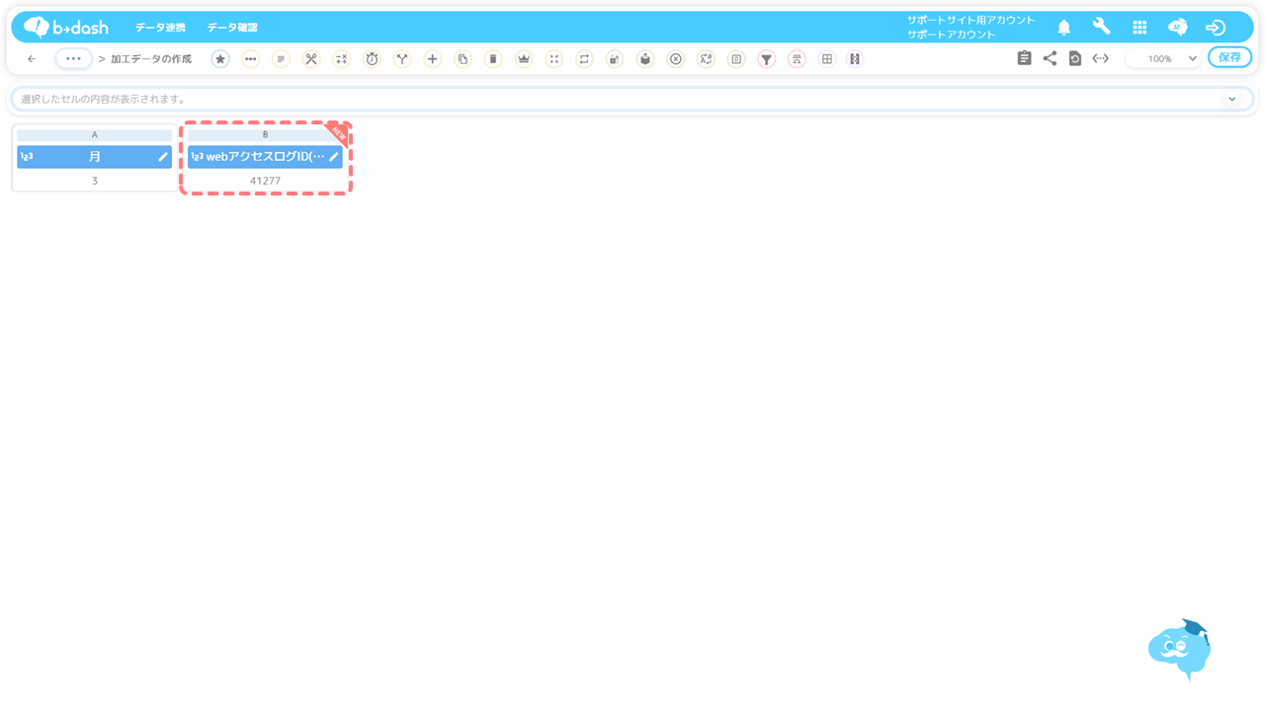Click column letter B
Viewport: 1265px width, 711px height.
[x=265, y=134]
